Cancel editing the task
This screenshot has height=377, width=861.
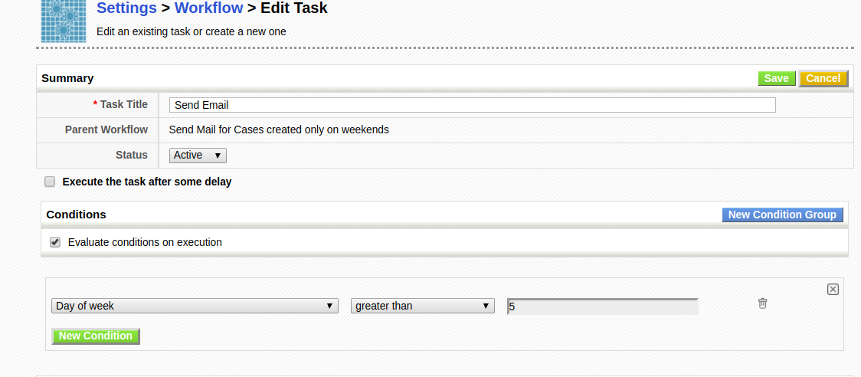tap(823, 78)
